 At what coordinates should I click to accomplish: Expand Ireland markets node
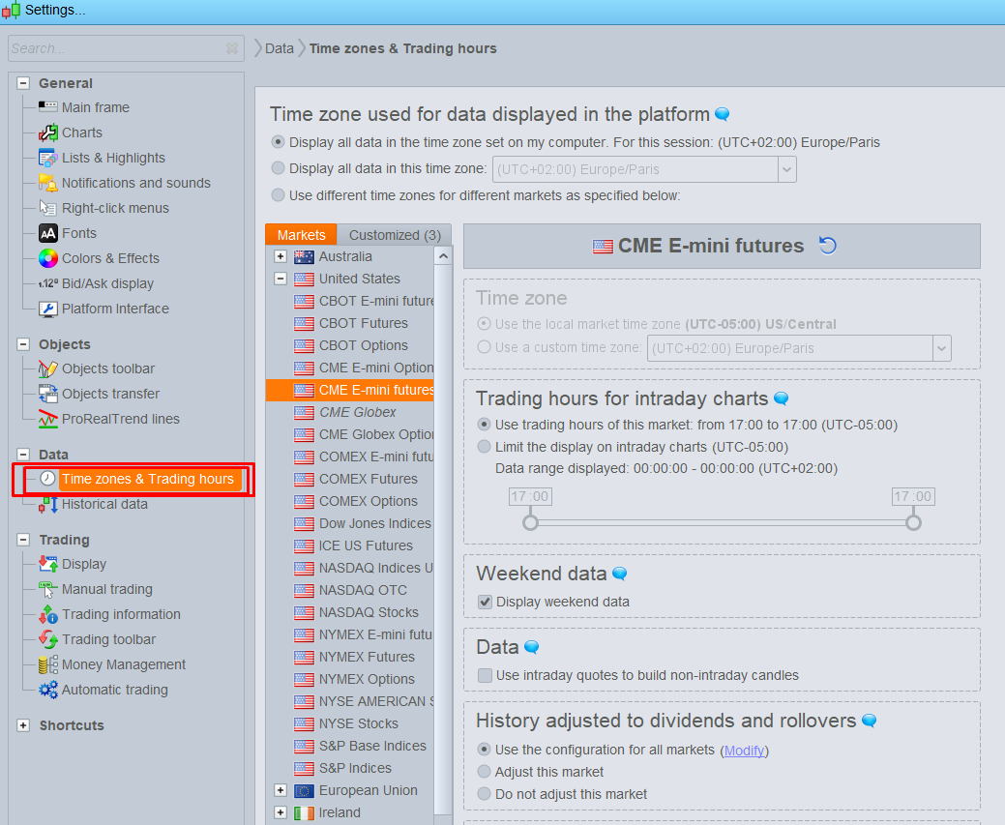(281, 812)
